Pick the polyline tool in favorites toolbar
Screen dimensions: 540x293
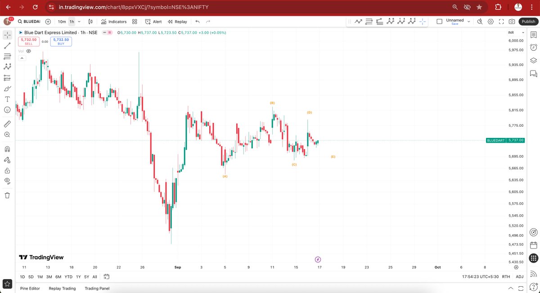(x=358, y=22)
